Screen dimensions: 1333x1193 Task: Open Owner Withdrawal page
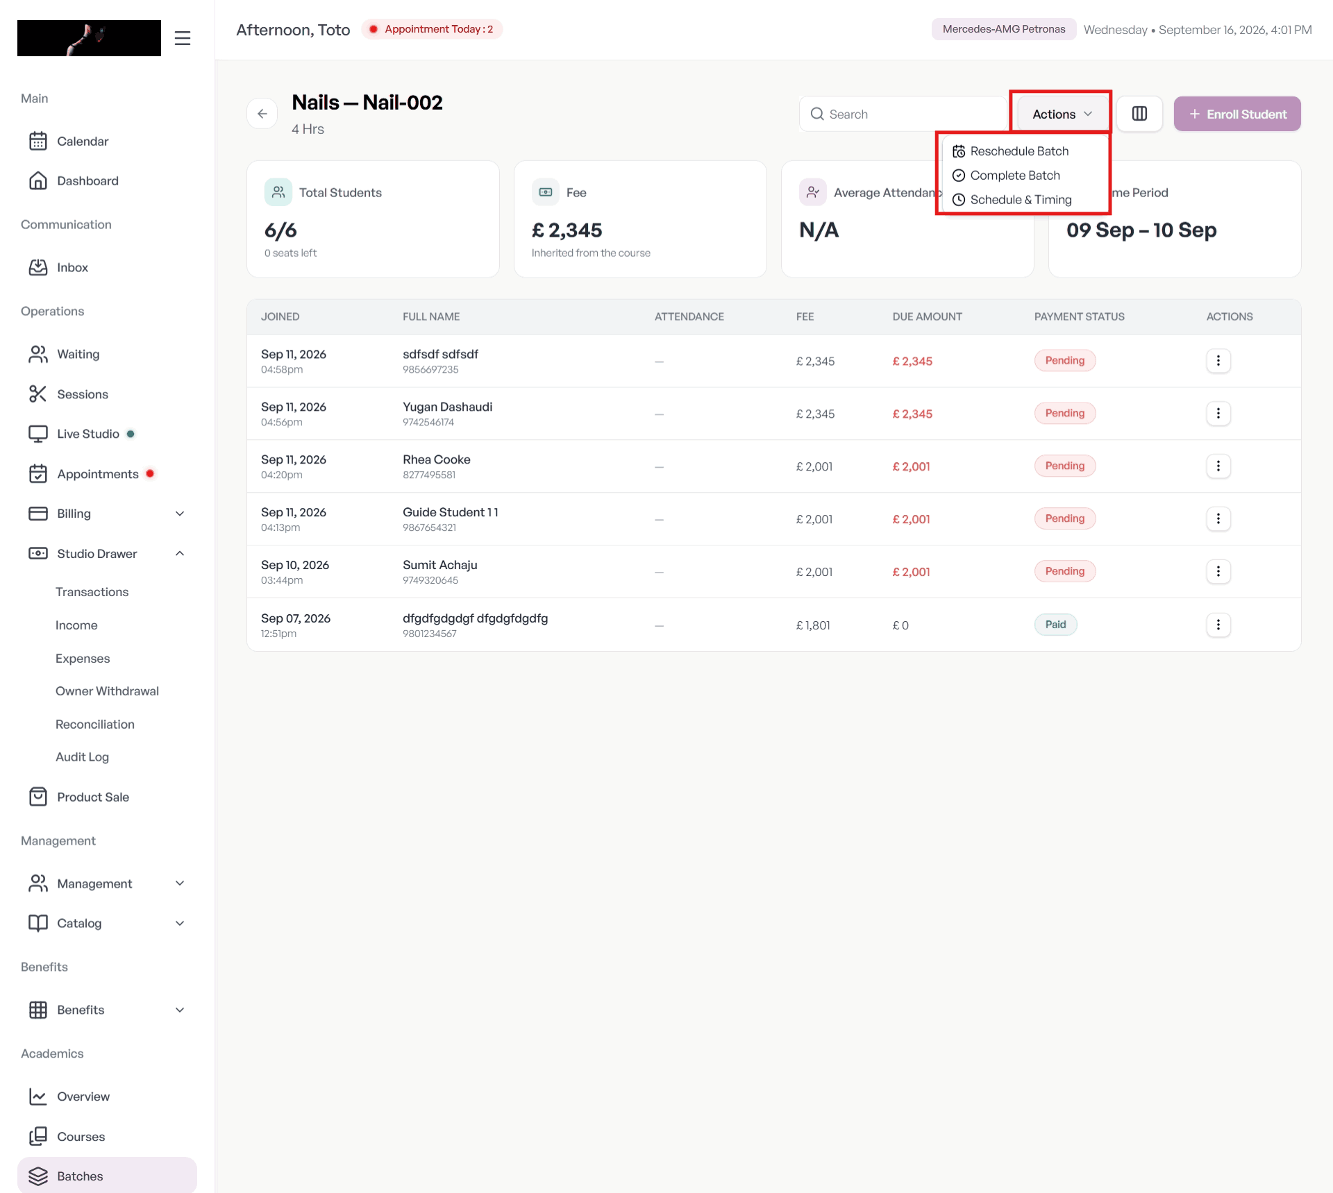pos(107,691)
